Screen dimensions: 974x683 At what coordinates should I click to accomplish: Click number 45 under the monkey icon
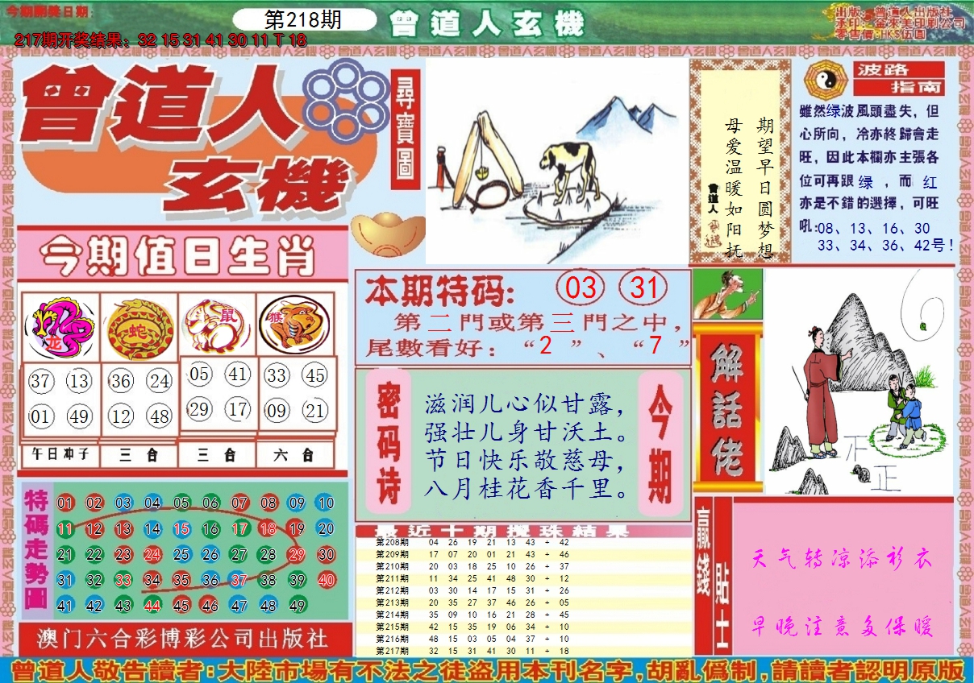point(315,375)
